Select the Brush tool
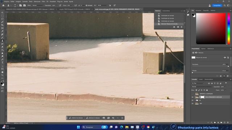232x130 pixels. coord(2,38)
